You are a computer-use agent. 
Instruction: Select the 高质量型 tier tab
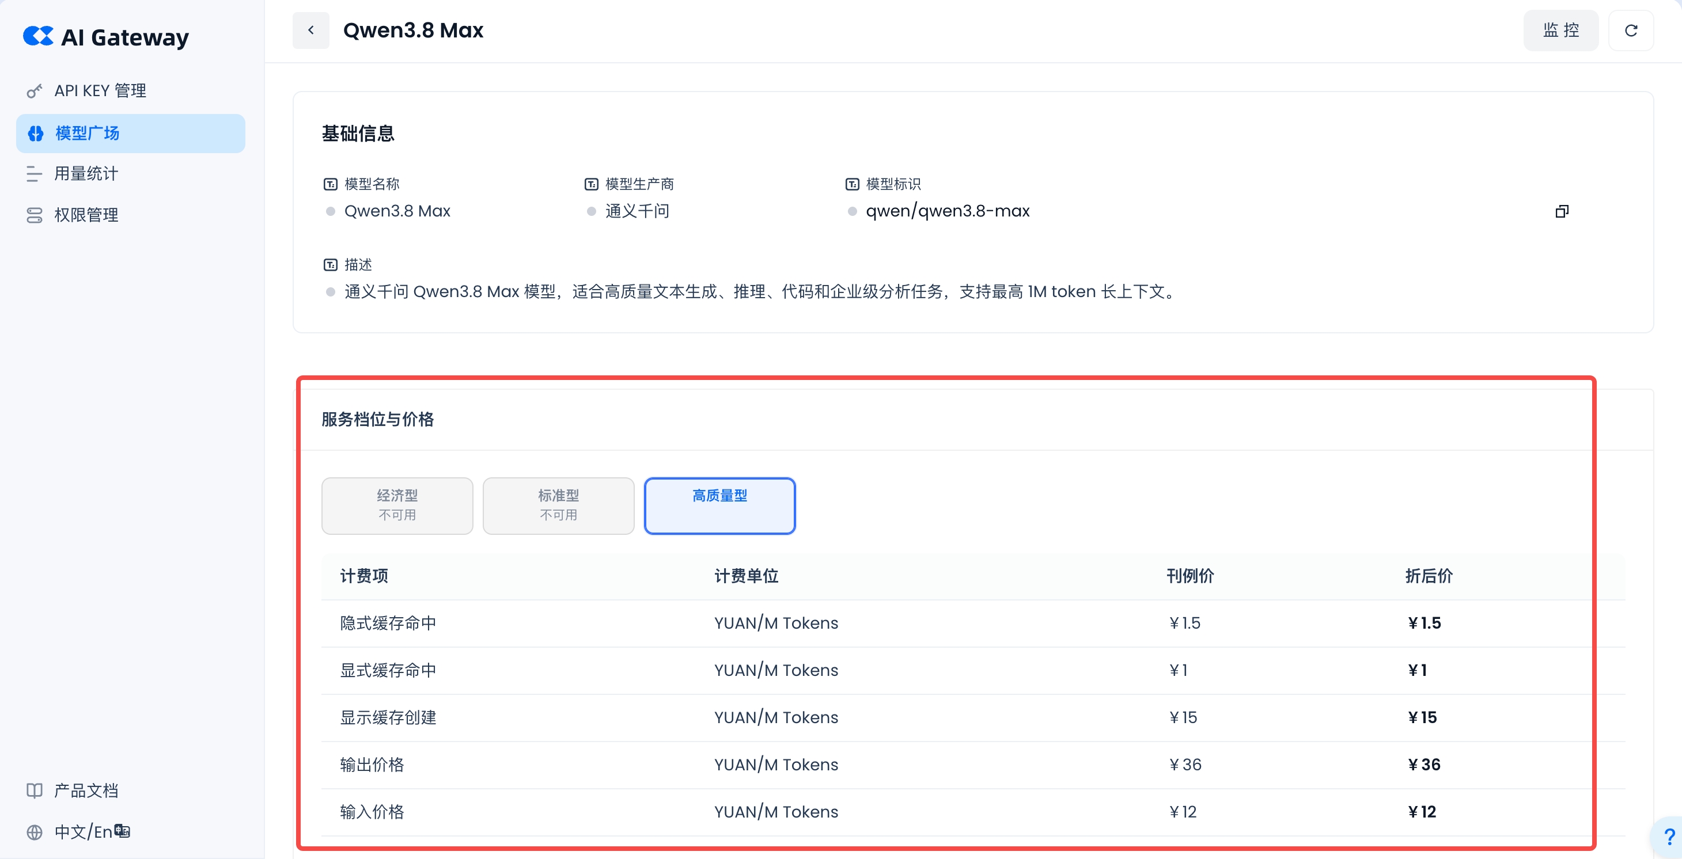(719, 505)
